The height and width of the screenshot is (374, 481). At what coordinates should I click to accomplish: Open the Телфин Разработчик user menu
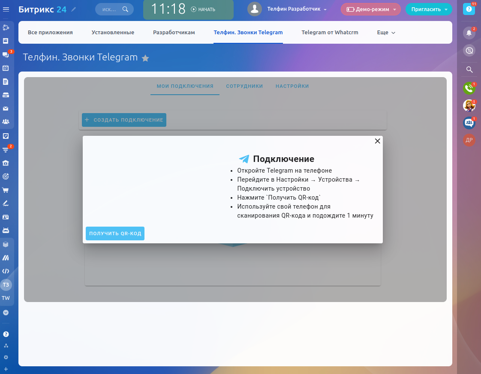click(297, 9)
